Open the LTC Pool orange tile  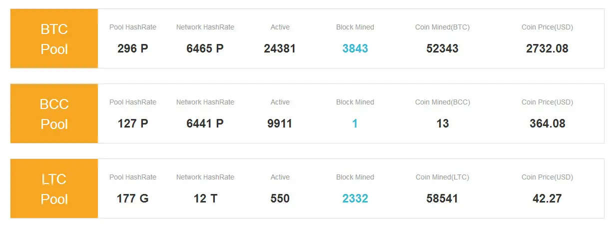tap(54, 188)
